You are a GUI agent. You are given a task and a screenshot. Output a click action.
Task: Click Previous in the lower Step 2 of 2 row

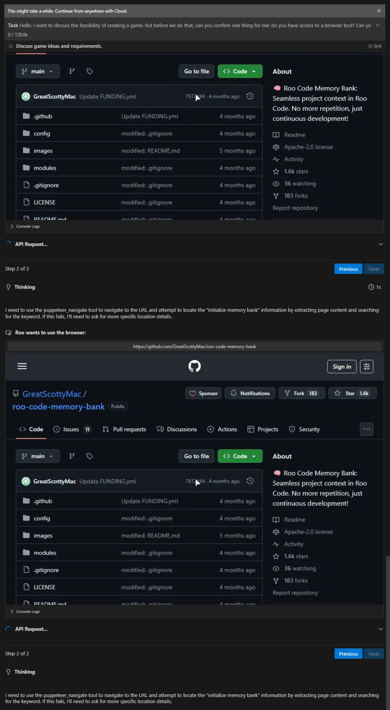click(348, 654)
